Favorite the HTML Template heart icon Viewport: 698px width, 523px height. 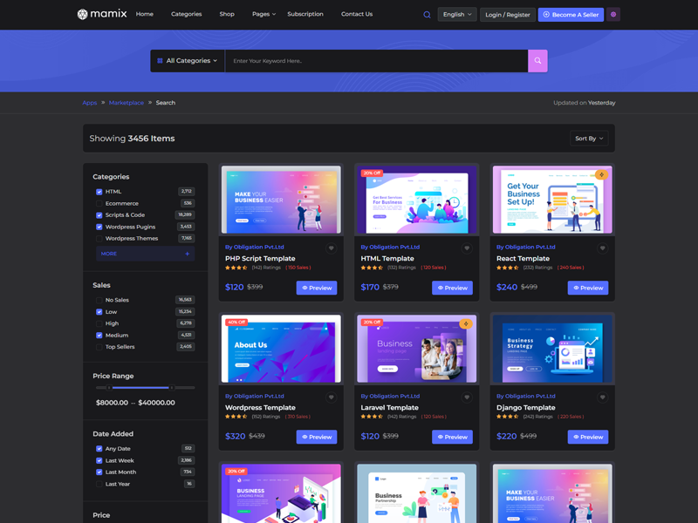point(467,248)
